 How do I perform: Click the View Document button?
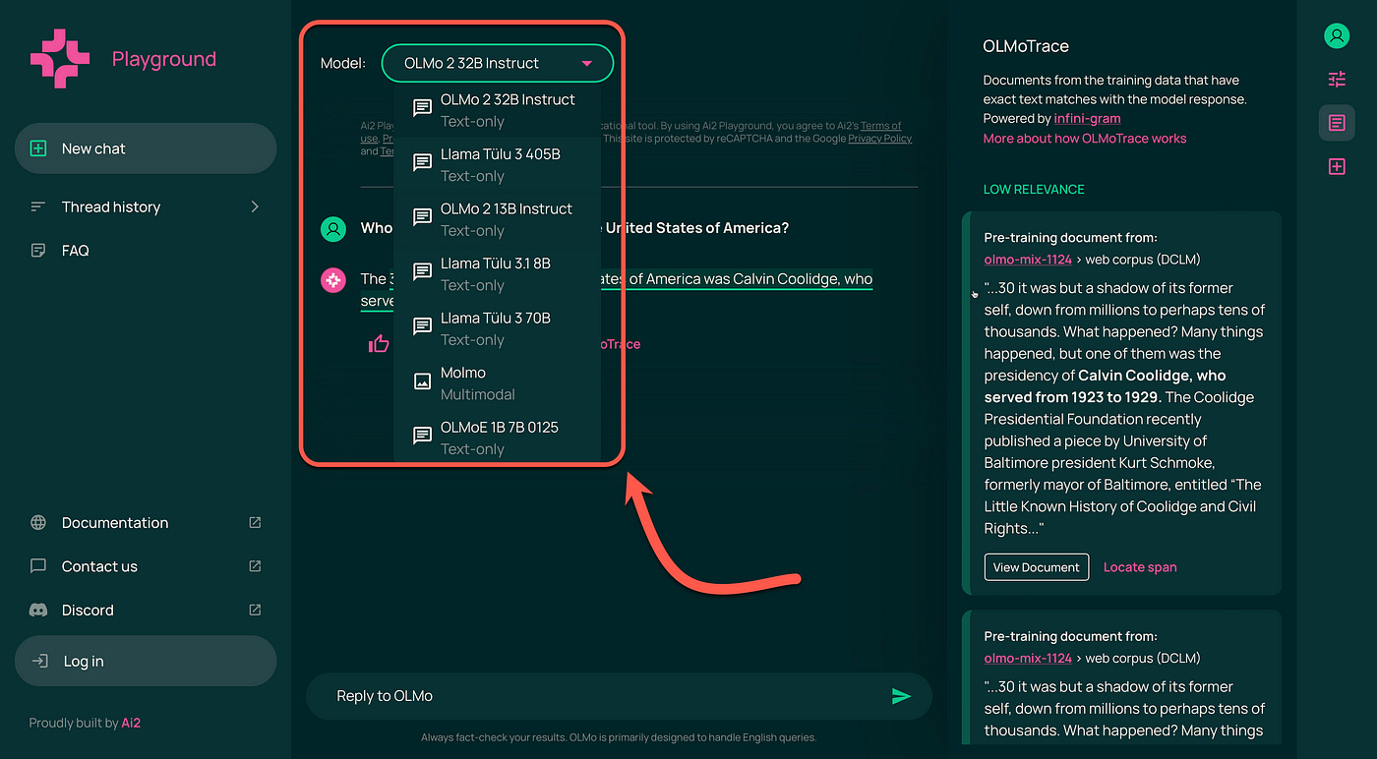coord(1036,566)
